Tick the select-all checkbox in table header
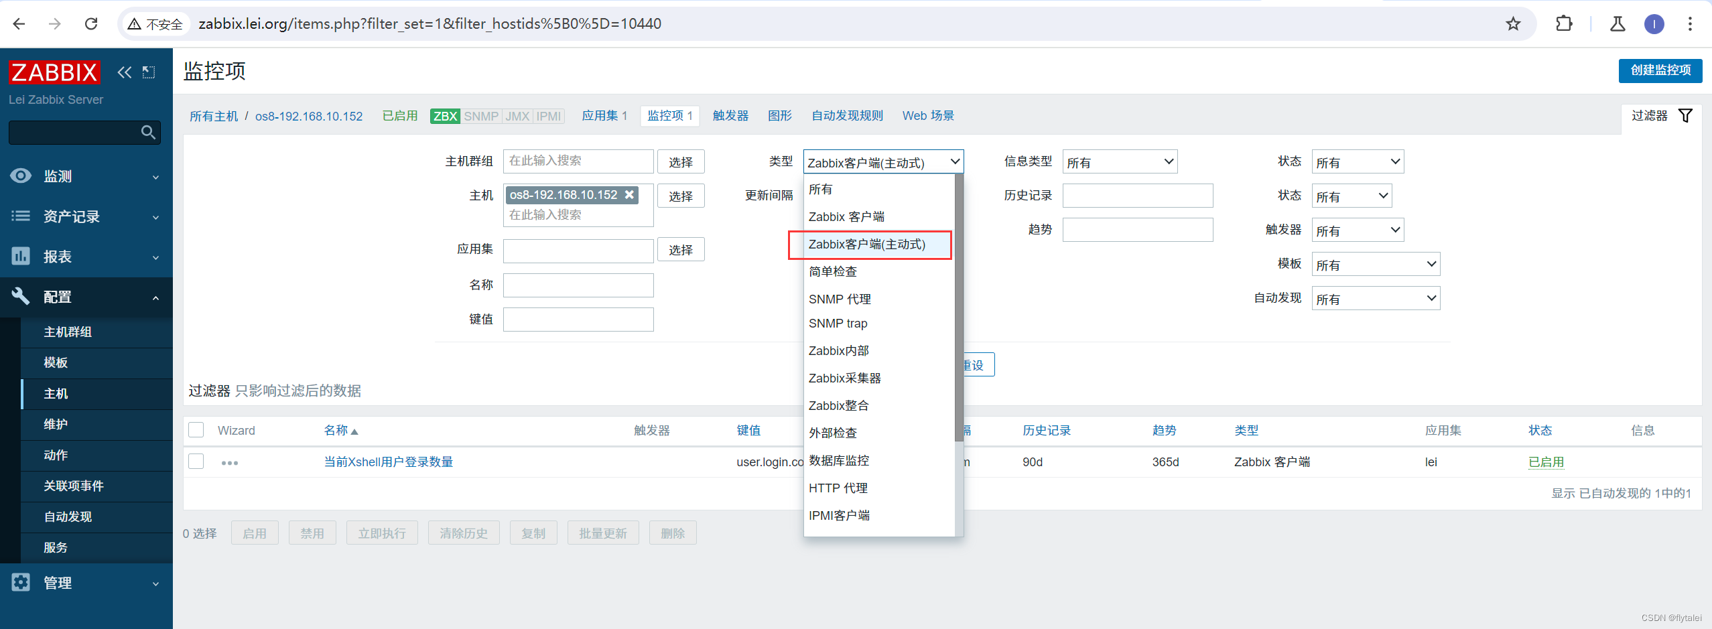This screenshot has height=629, width=1712. click(x=196, y=430)
